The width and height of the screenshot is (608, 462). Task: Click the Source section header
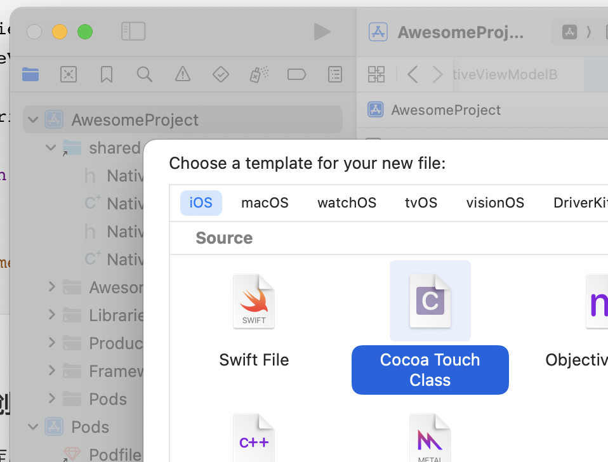tap(224, 237)
